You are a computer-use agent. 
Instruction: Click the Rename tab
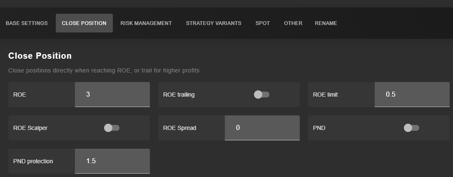[x=326, y=23]
